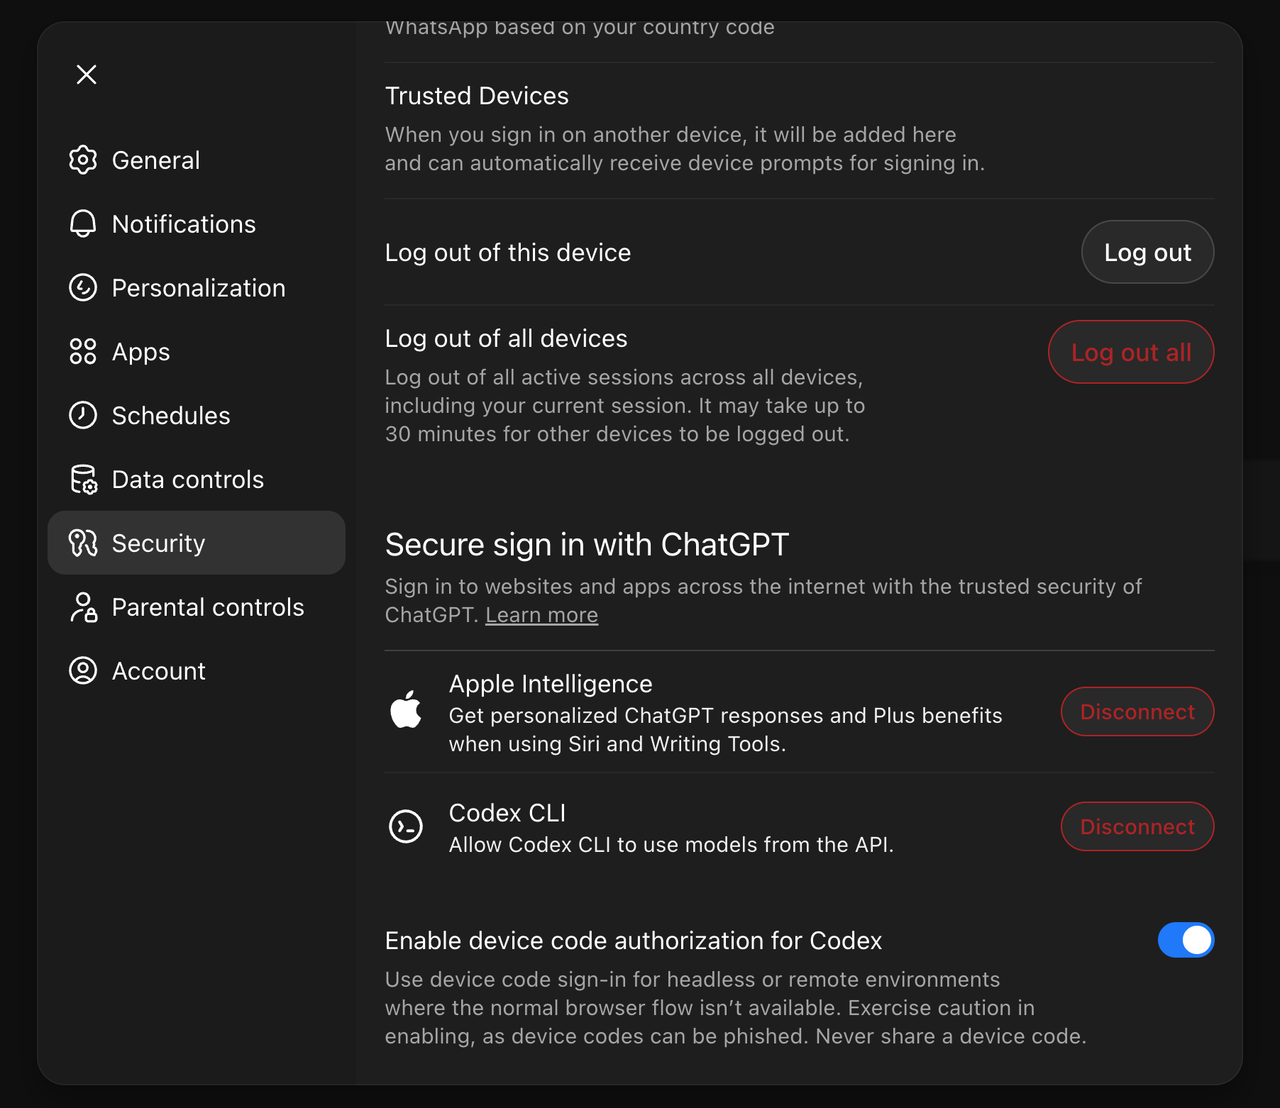Select the General settings gear icon
1280x1108 pixels.
[x=83, y=160]
